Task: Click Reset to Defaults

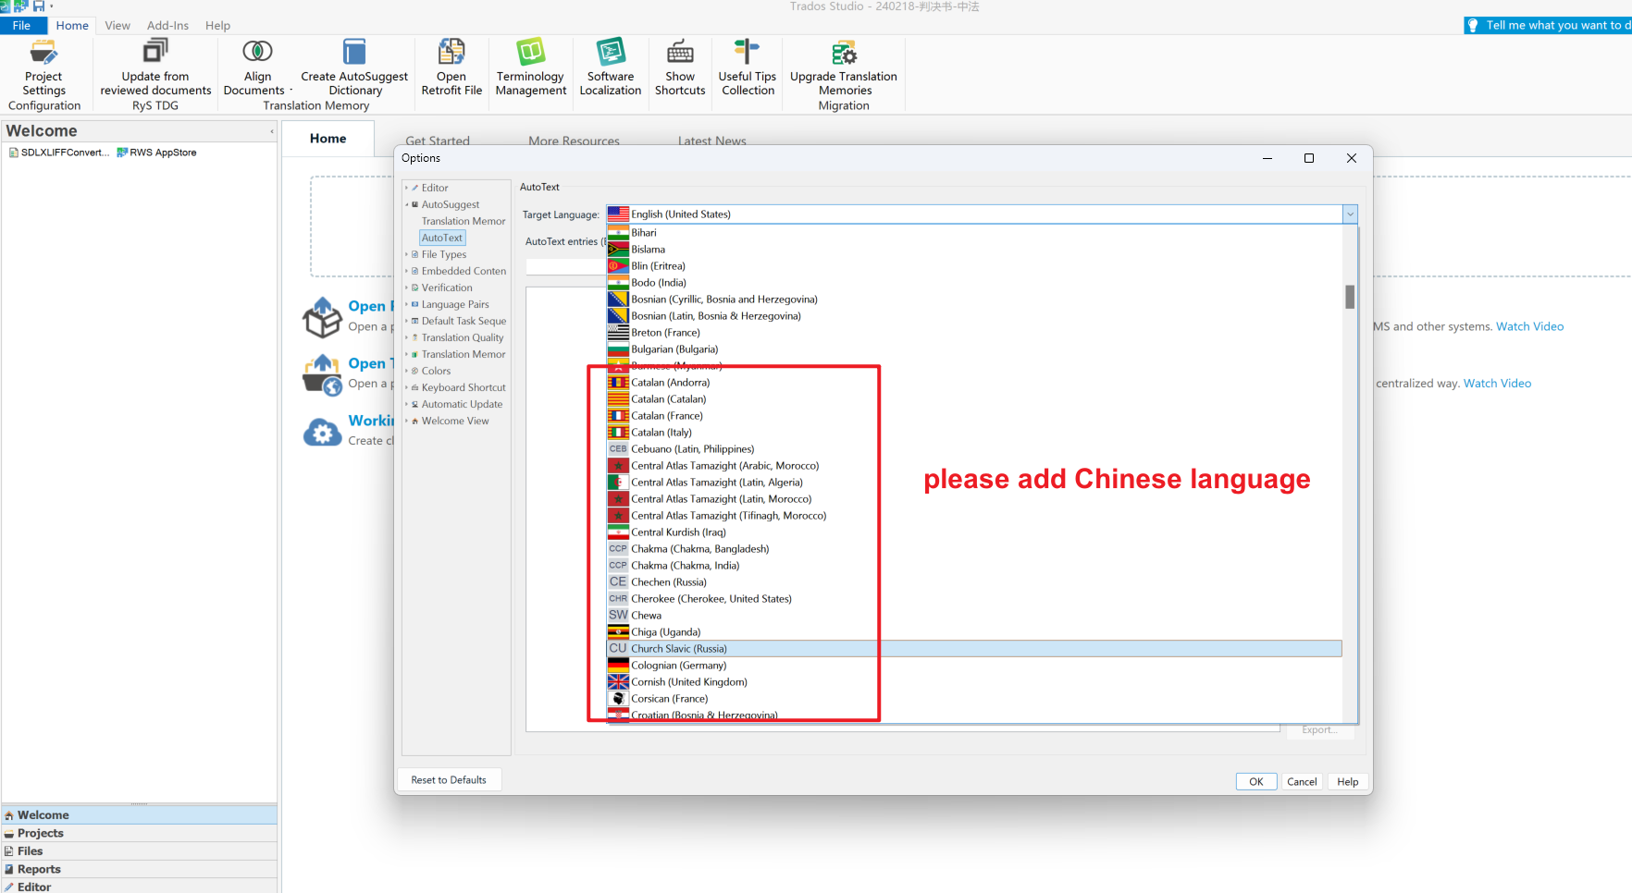Action: click(x=449, y=780)
